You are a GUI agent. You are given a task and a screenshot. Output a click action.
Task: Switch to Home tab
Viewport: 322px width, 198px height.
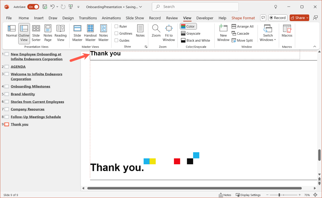pos(24,18)
